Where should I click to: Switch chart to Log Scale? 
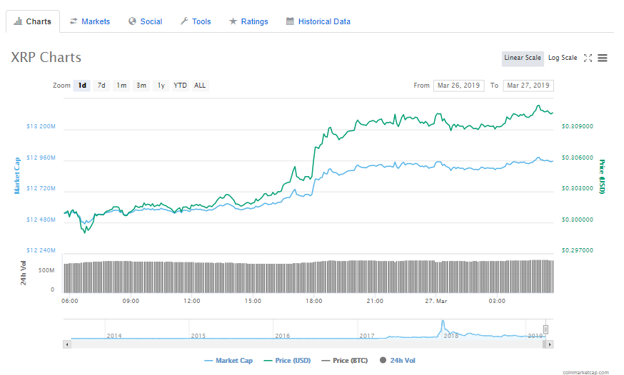tap(563, 58)
